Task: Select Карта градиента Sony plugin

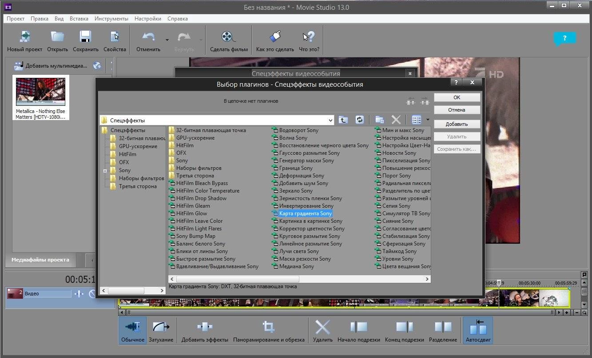Action: (306, 213)
